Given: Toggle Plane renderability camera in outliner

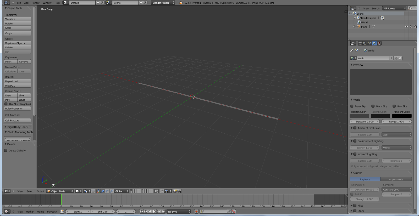Looking at the screenshot, I should 415,27.
